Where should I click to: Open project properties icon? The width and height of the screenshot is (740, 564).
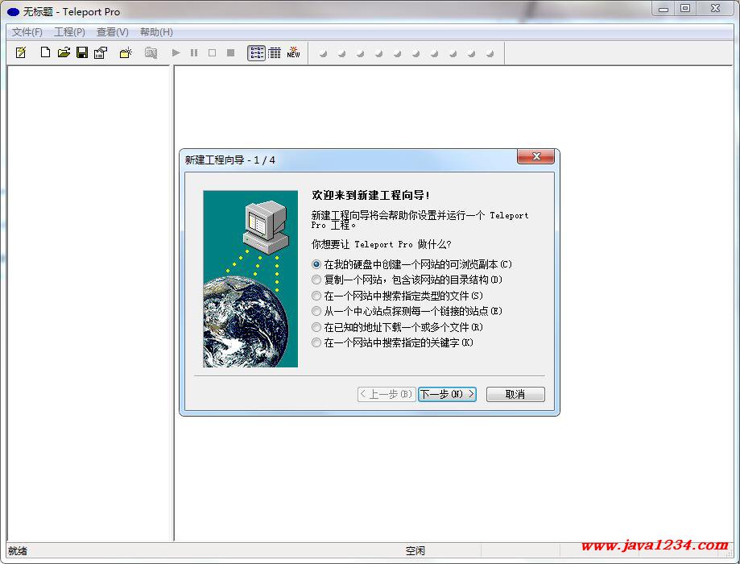pyautogui.click(x=101, y=52)
